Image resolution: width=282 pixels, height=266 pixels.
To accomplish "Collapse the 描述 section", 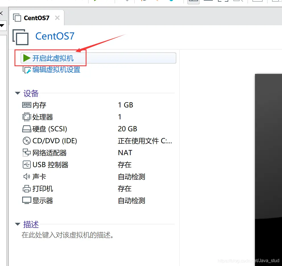I will 18,224.
